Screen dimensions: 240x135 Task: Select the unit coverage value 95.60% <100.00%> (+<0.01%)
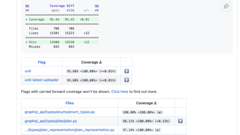point(91,71)
